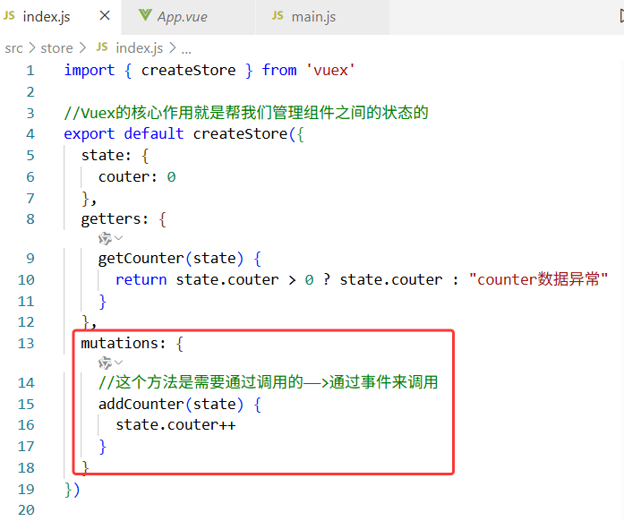The width and height of the screenshot is (624, 521).
Task: Click the closing '})' on line 19
Action: (72, 489)
